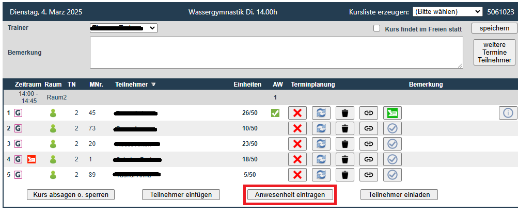Toggle the check circle in row 5

point(393,175)
